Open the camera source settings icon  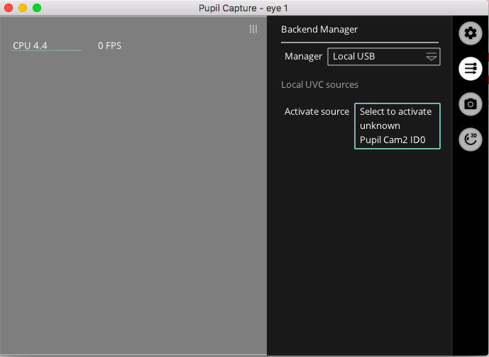[x=471, y=104]
